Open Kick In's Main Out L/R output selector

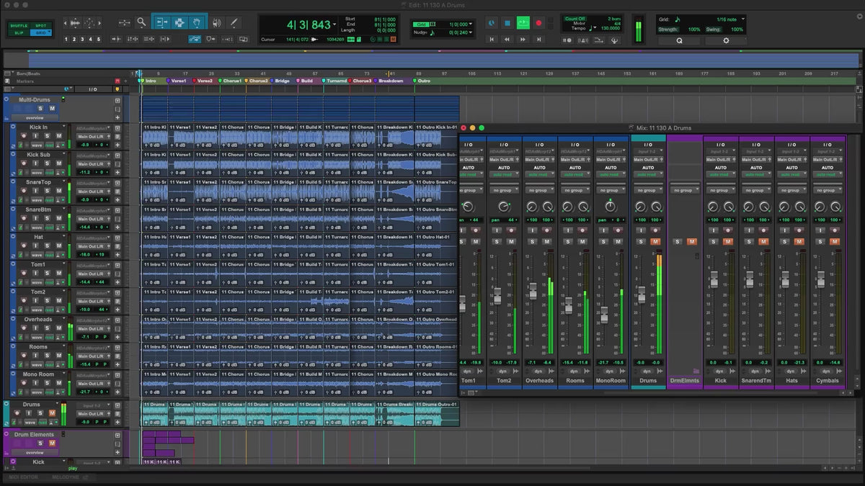[x=91, y=136]
